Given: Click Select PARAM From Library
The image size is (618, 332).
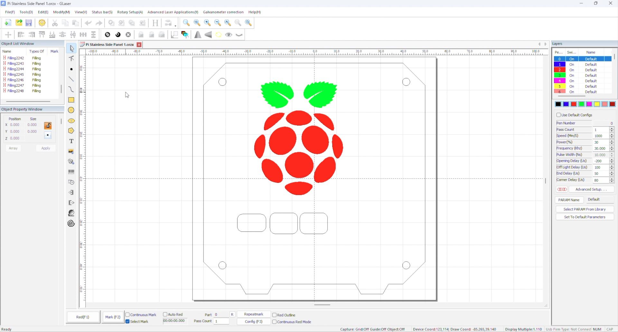Looking at the screenshot, I should [584, 209].
